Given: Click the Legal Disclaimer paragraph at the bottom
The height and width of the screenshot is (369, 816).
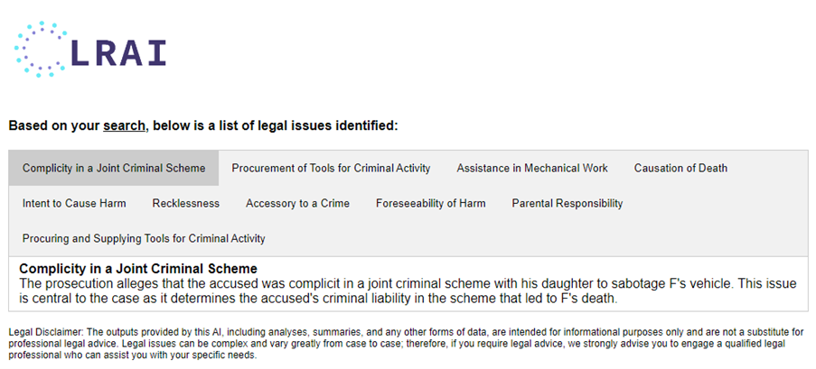Looking at the screenshot, I should point(407,344).
